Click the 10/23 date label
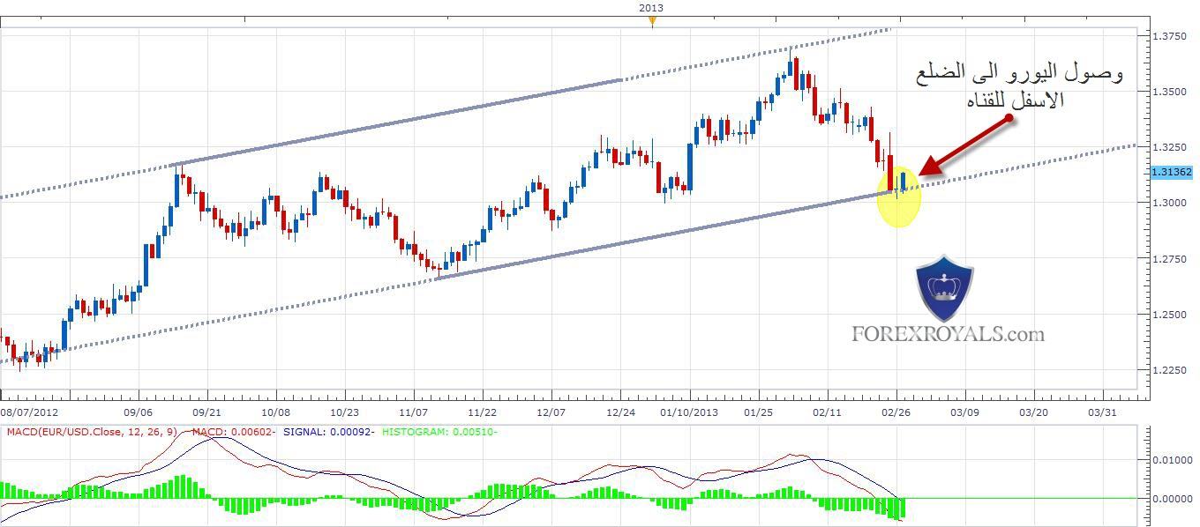Screen dimensions: 1200x527 point(344,412)
